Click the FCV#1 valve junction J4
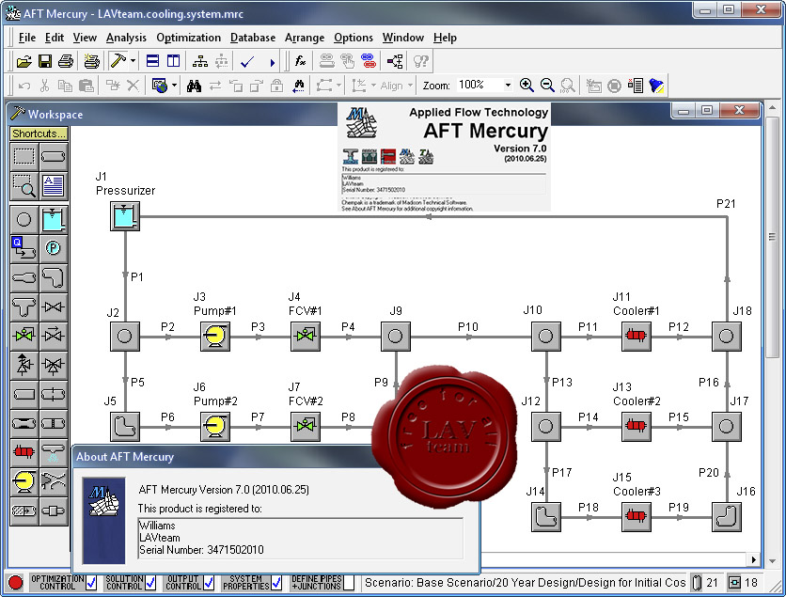This screenshot has width=786, height=597. (306, 337)
